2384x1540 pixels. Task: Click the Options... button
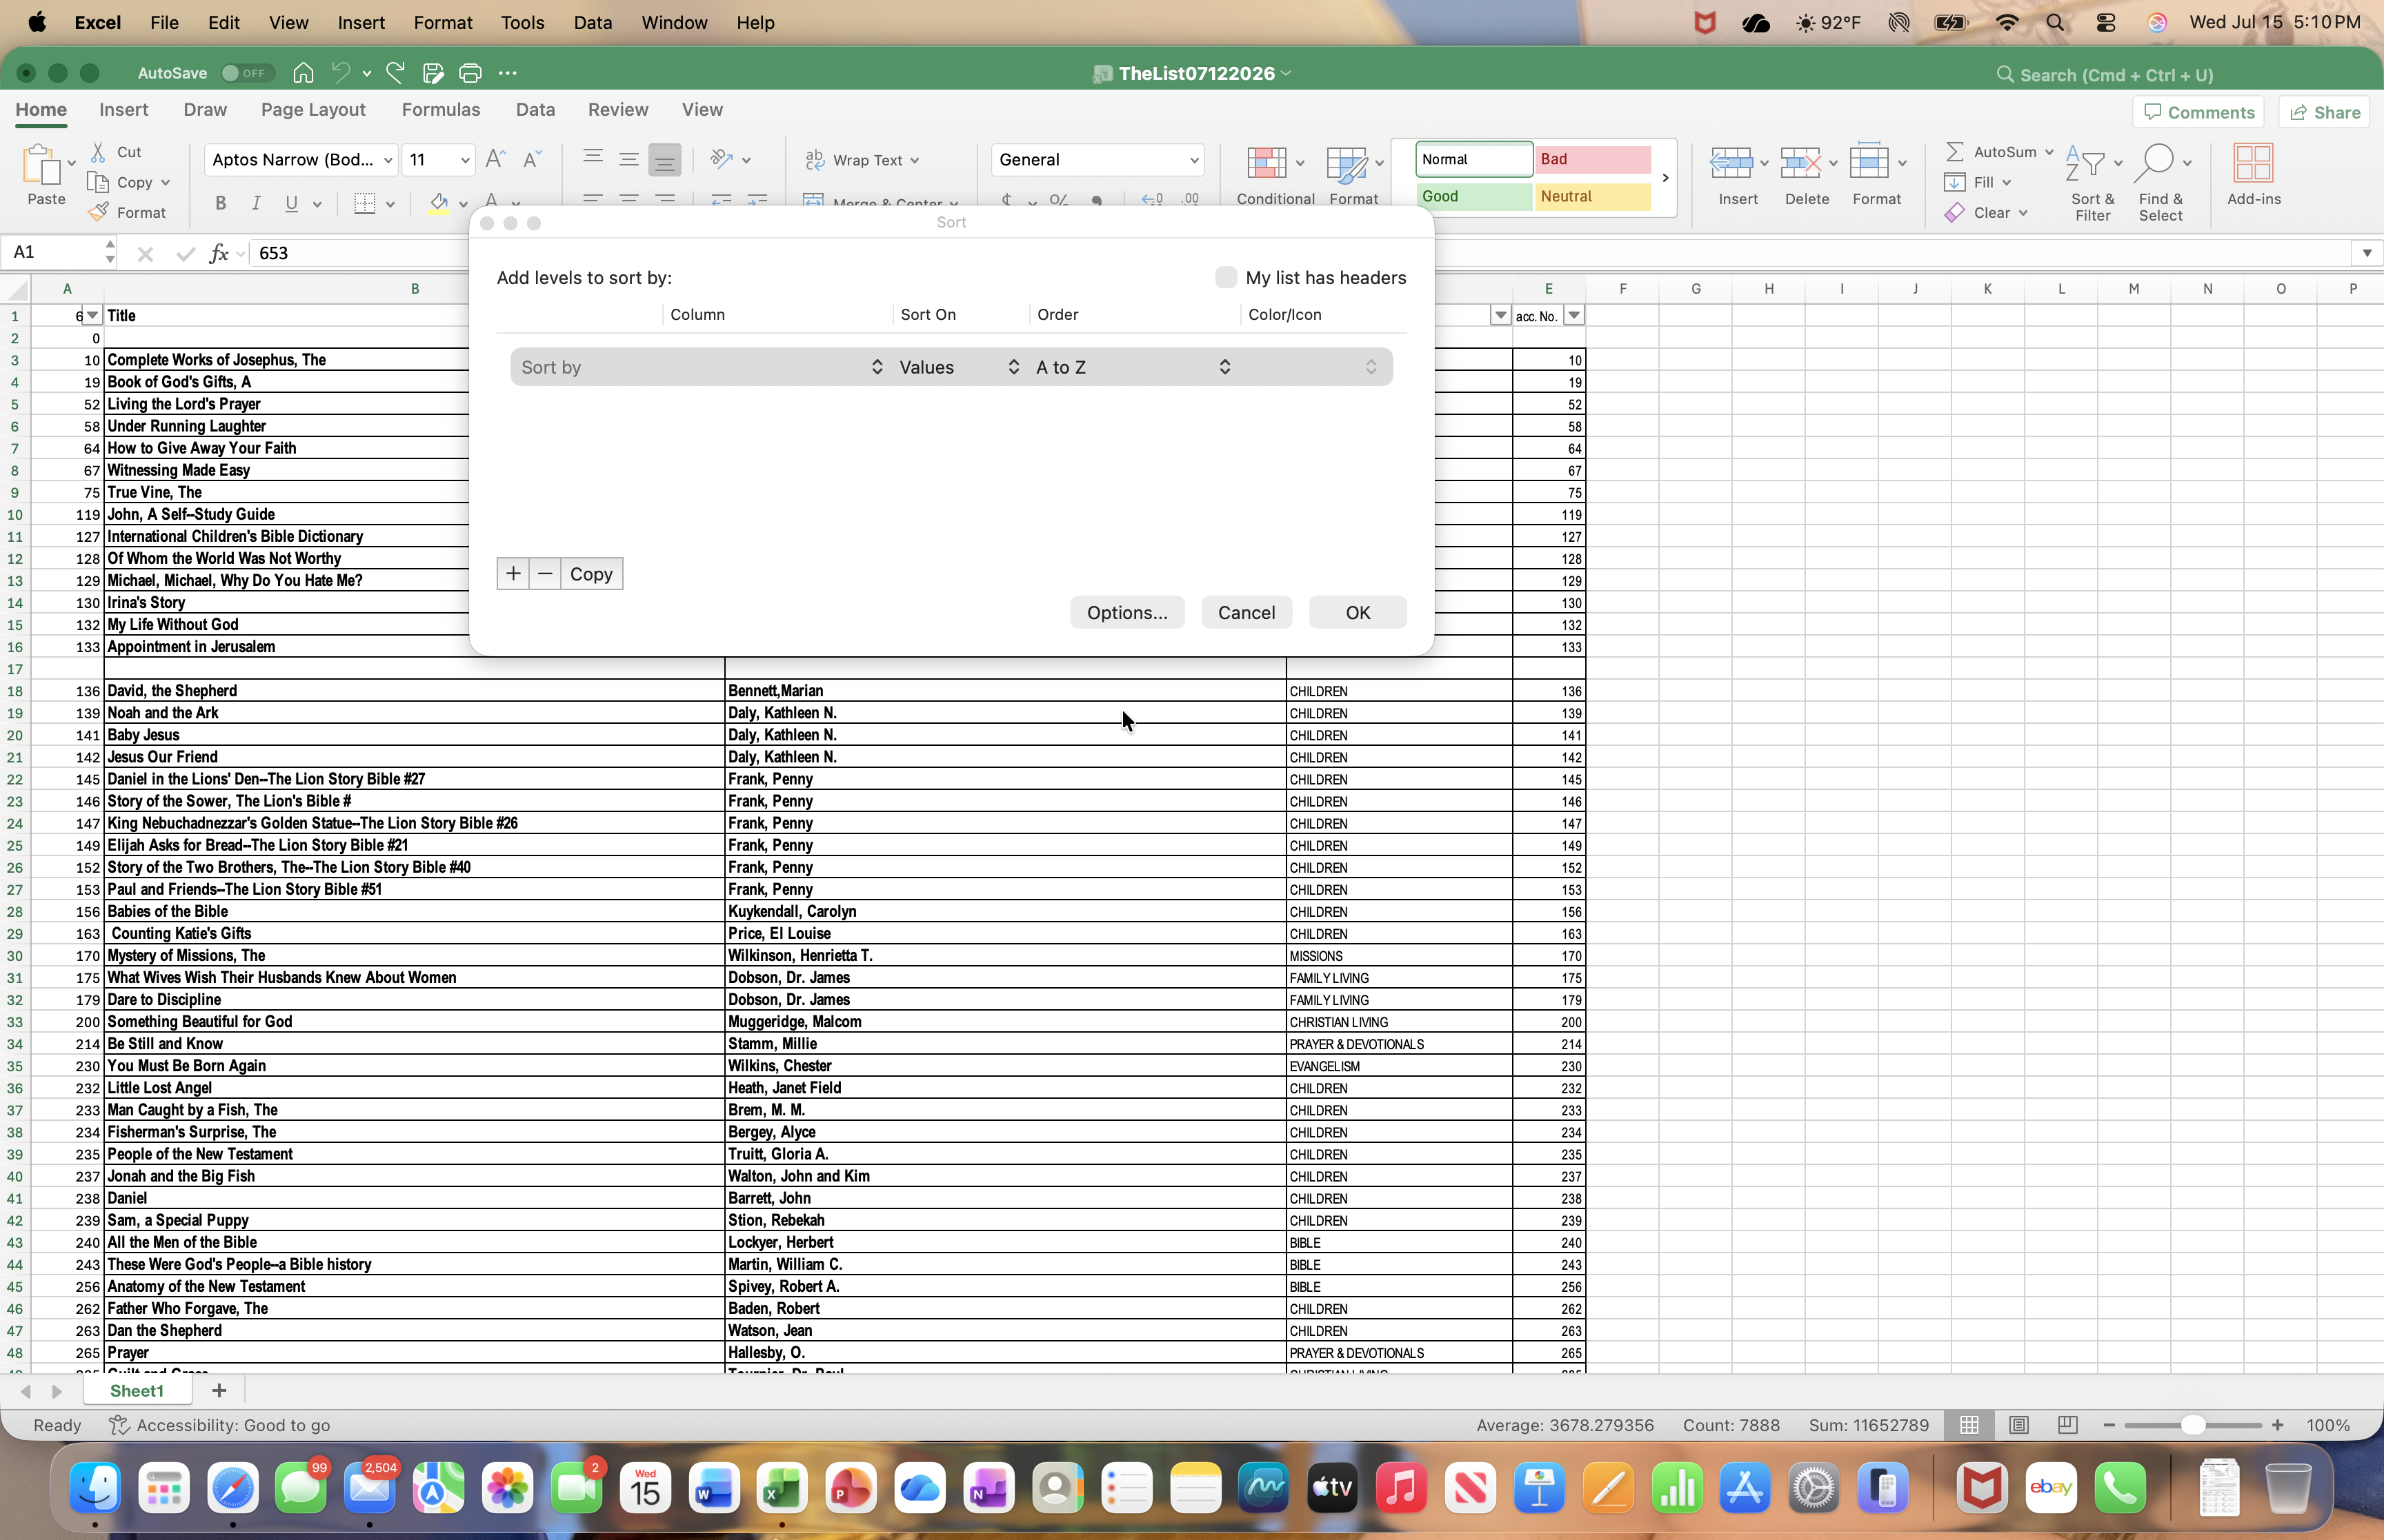(1127, 613)
